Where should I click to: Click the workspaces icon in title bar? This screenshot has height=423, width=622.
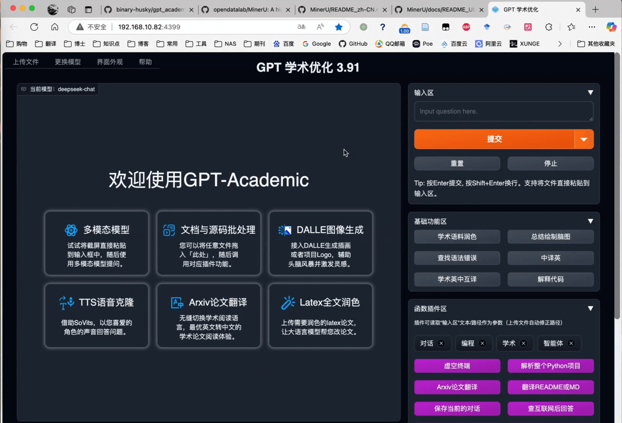[x=71, y=10]
